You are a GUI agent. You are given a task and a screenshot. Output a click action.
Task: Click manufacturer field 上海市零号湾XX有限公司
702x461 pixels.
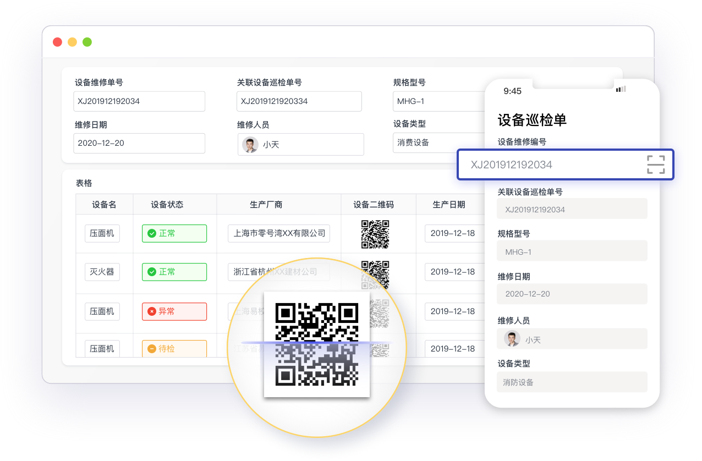point(279,233)
